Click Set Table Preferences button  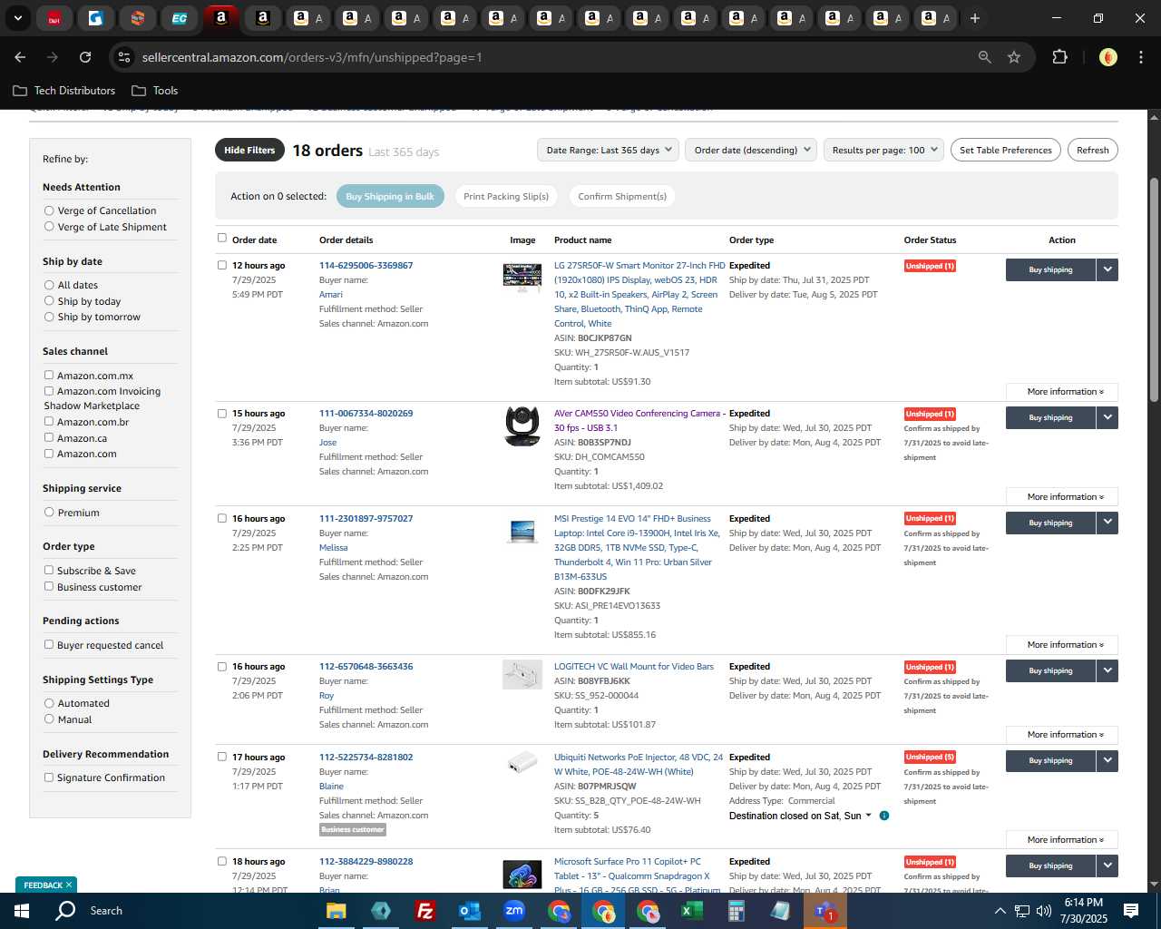pos(1006,151)
